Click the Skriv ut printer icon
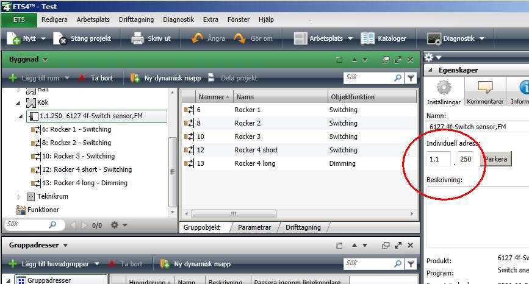This screenshot has height=284, width=529. coord(138,38)
